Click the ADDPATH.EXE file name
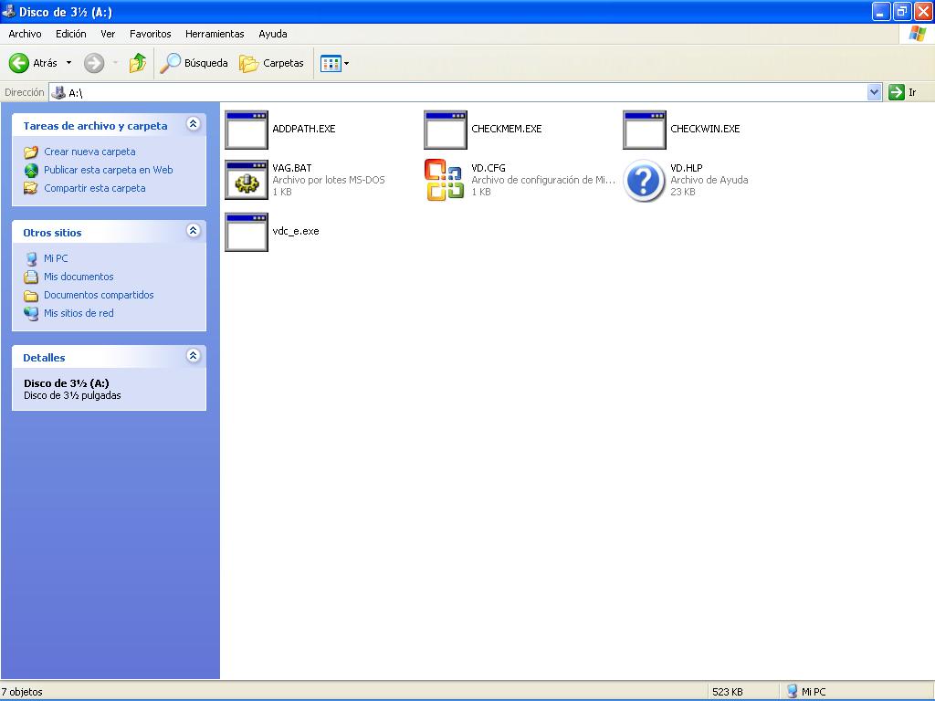This screenshot has width=935, height=701. 304,129
